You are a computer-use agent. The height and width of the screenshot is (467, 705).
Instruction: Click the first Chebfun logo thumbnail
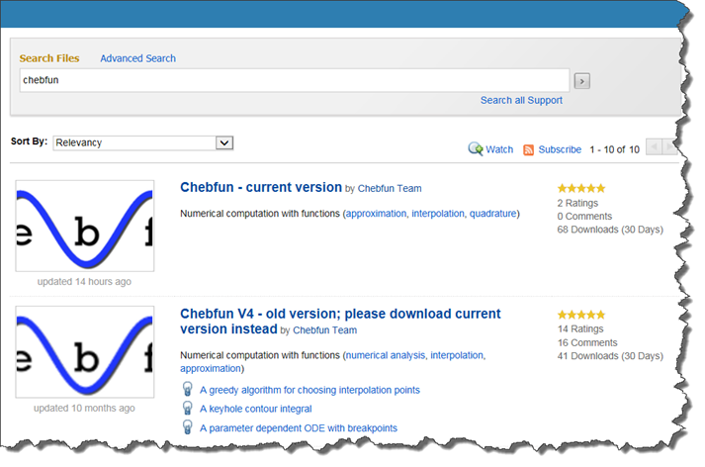(x=85, y=226)
